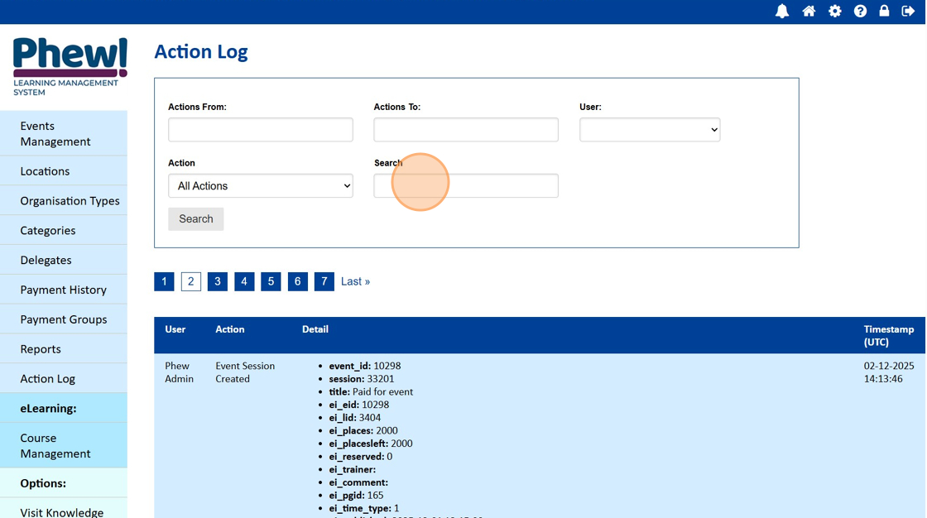The width and height of the screenshot is (927, 518).
Task: Click the Timestamp (UTC) column header
Action: [x=889, y=335]
